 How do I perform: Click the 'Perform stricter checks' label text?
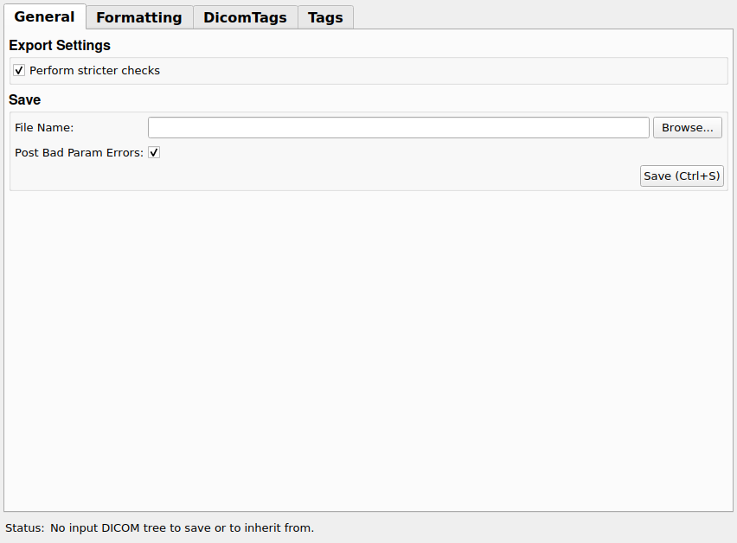coord(94,71)
